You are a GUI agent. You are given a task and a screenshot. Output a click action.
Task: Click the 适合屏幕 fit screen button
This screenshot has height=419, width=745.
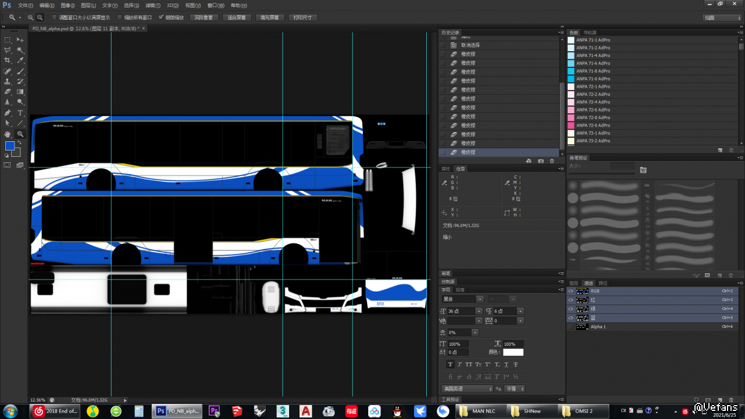coord(237,17)
